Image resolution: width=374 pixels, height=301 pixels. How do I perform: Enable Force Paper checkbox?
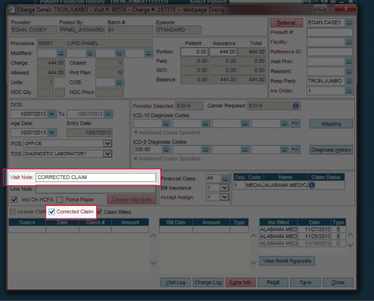pos(59,200)
